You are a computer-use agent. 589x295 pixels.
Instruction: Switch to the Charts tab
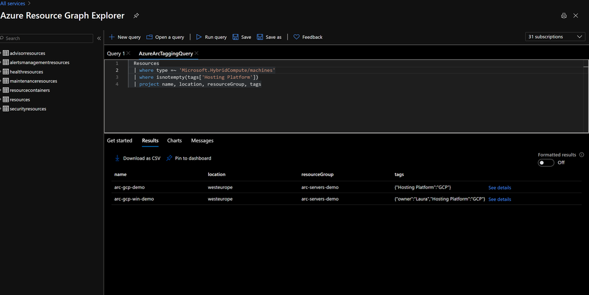pyautogui.click(x=175, y=140)
